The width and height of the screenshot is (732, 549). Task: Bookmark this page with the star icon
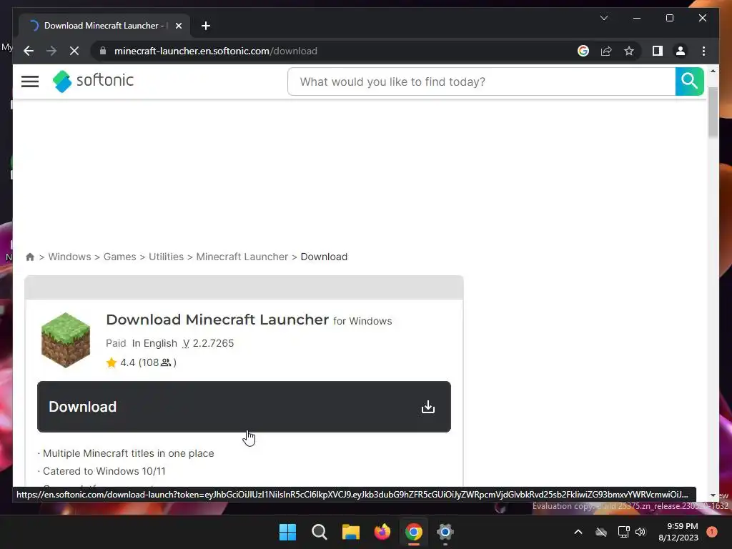629,51
